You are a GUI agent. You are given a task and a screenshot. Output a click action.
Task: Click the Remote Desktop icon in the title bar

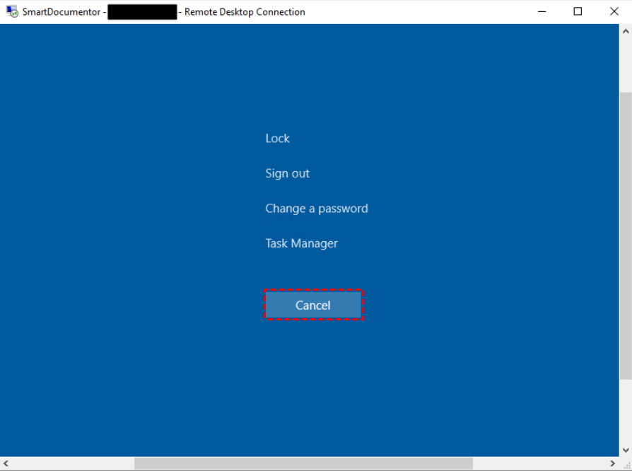[x=11, y=11]
